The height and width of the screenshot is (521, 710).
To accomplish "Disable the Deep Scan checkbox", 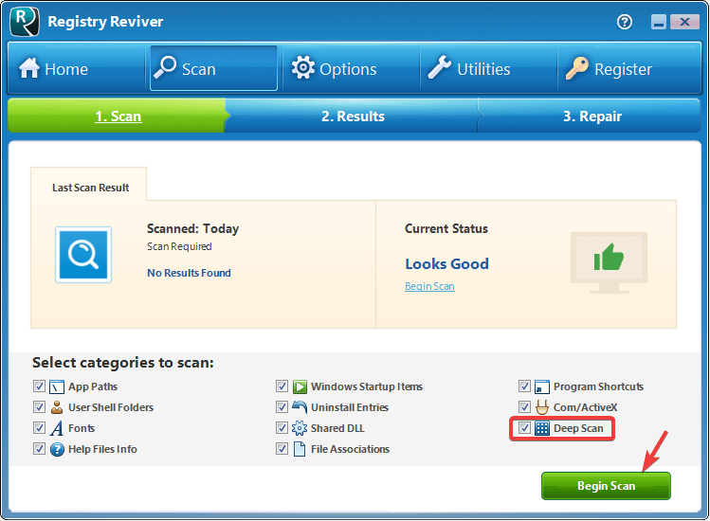I will (x=524, y=428).
